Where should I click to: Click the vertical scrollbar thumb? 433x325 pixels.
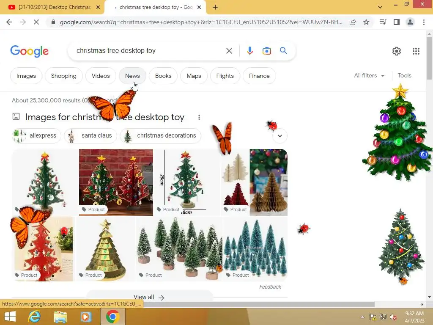click(x=430, y=58)
